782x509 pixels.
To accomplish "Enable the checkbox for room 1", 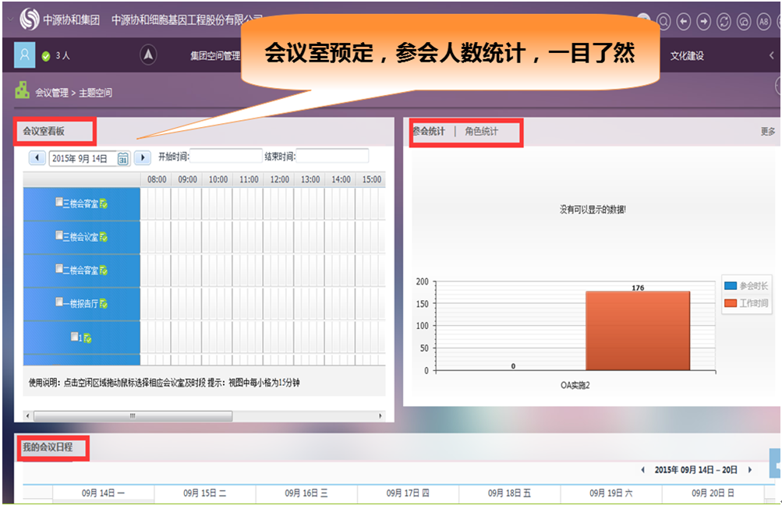I will [x=74, y=338].
